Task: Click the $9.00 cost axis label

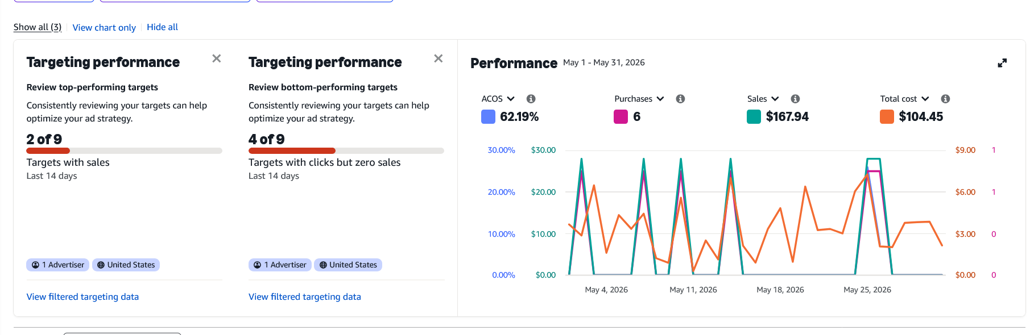Action: point(965,150)
